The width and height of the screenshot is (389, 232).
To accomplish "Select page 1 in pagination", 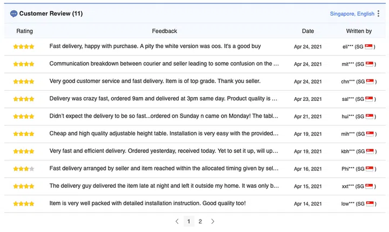I will [x=189, y=221].
